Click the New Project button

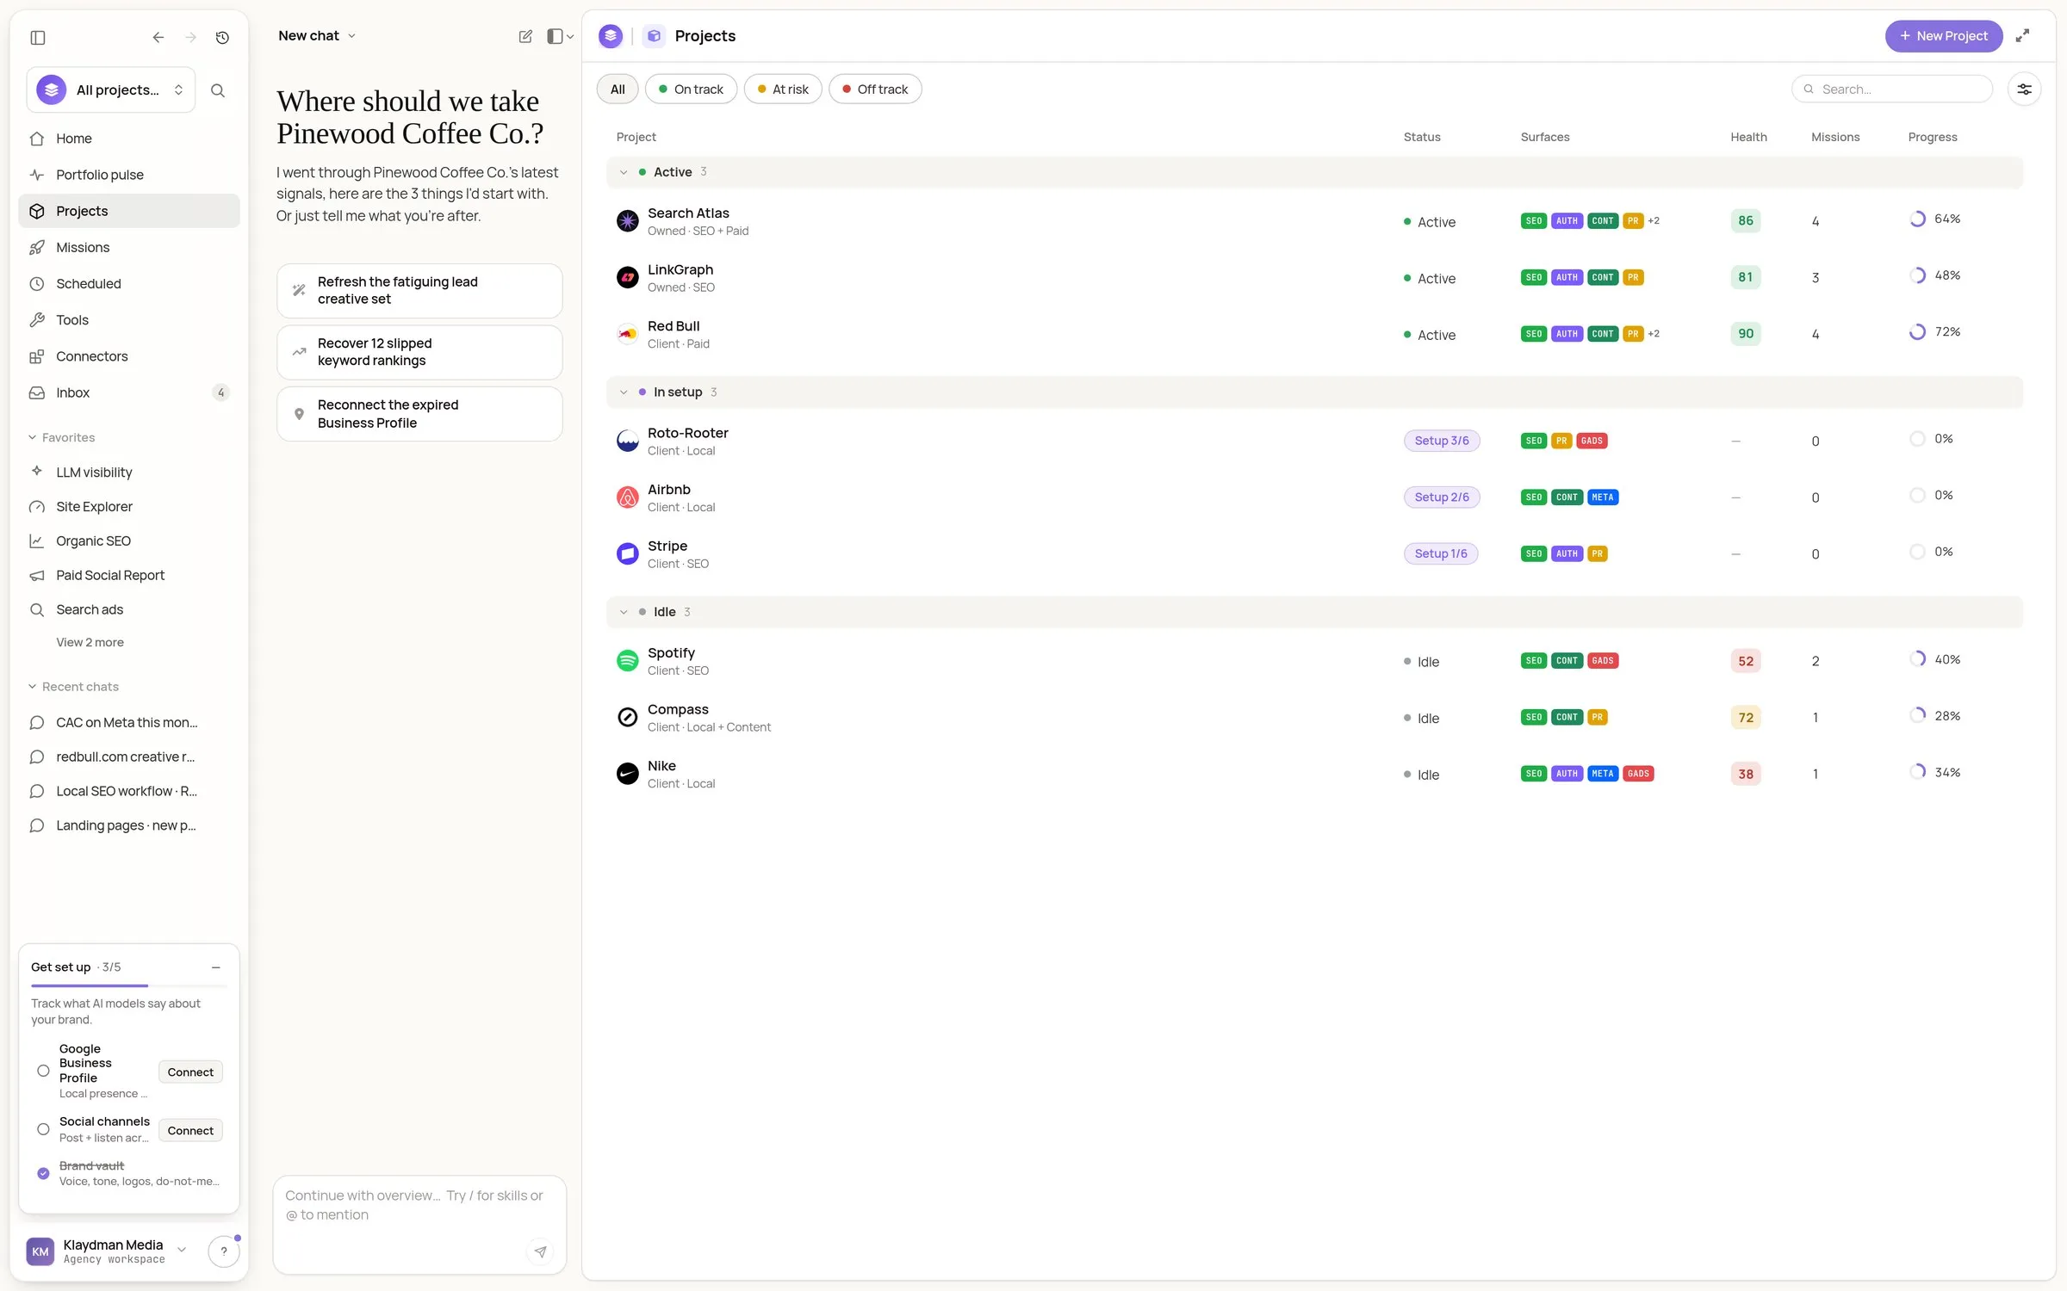(1943, 36)
